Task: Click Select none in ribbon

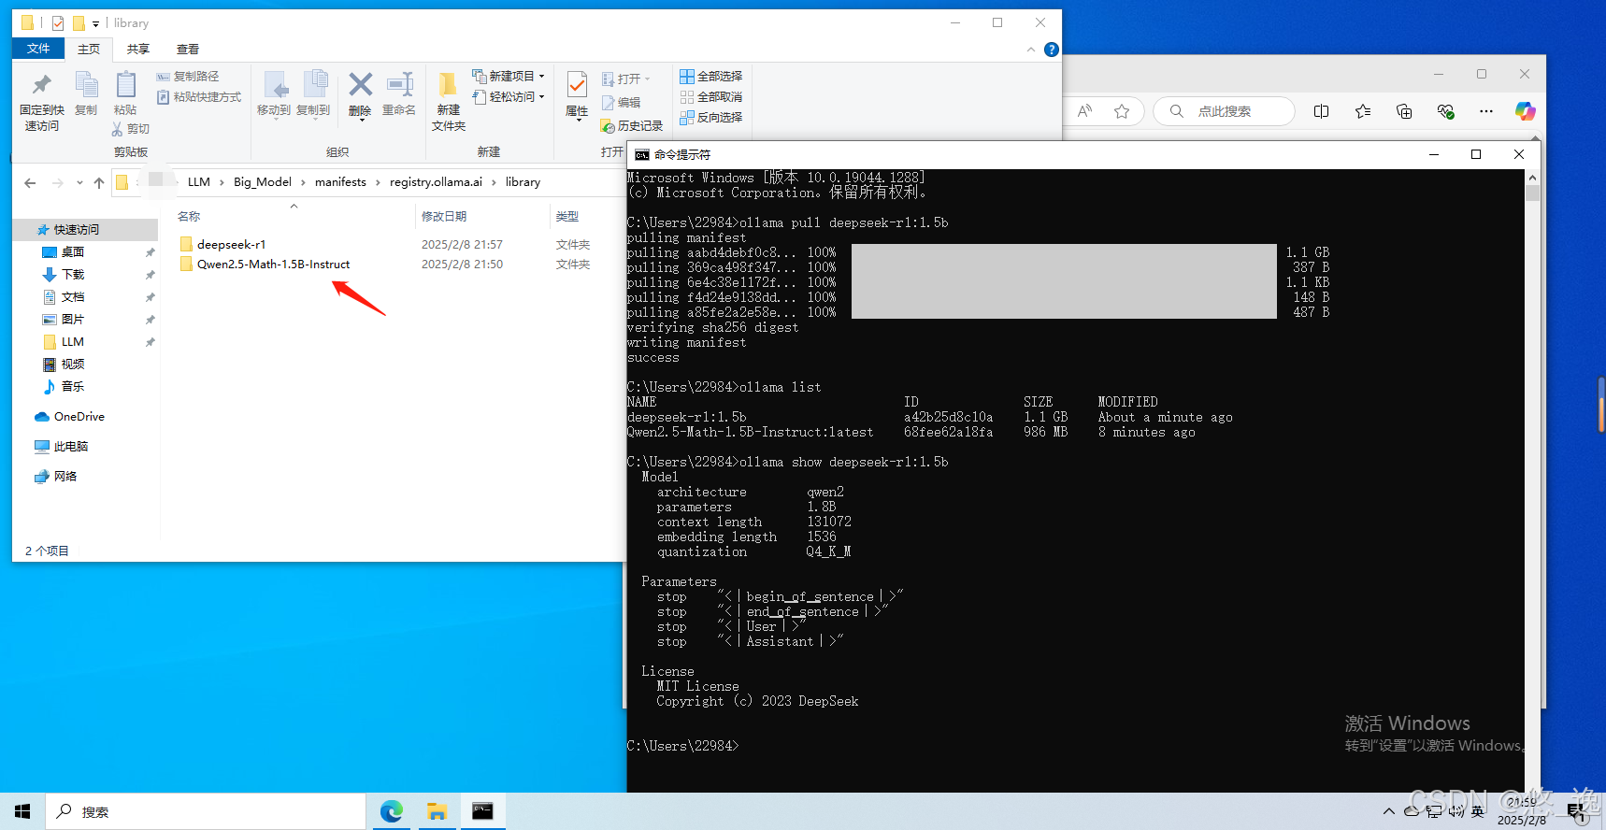Action: [x=711, y=97]
